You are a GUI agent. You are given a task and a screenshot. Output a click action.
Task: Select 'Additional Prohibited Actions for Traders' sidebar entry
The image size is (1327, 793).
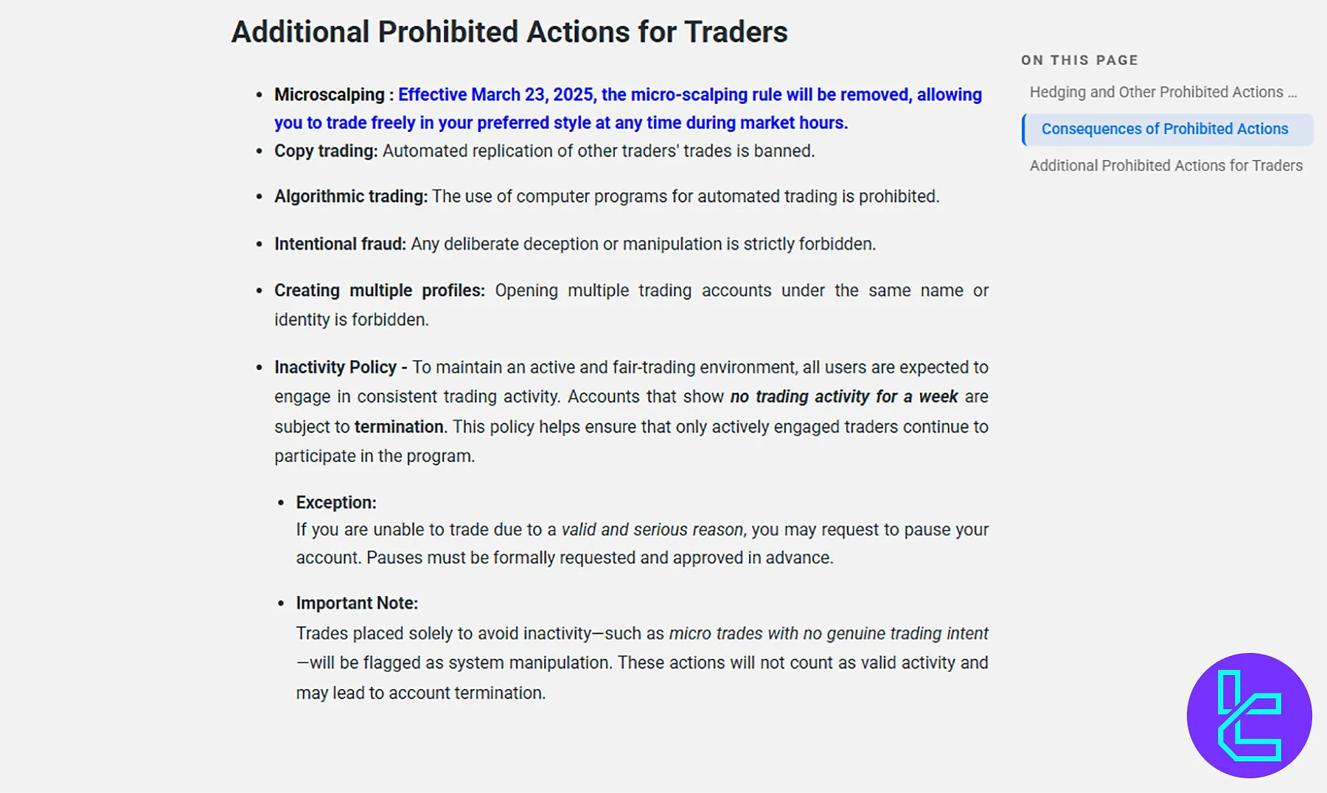[x=1165, y=165]
